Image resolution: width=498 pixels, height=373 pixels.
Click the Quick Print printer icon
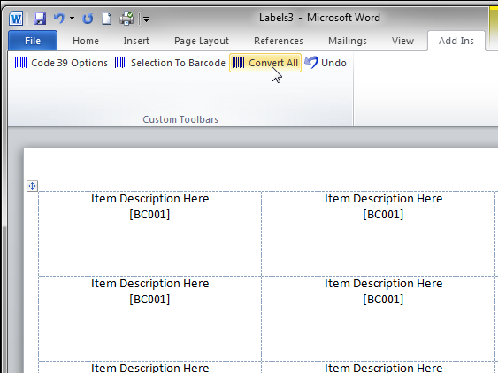pyautogui.click(x=126, y=19)
